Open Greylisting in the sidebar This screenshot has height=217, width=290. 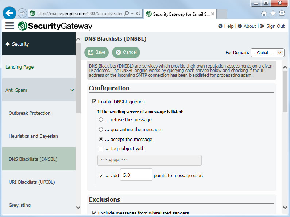click(20, 205)
